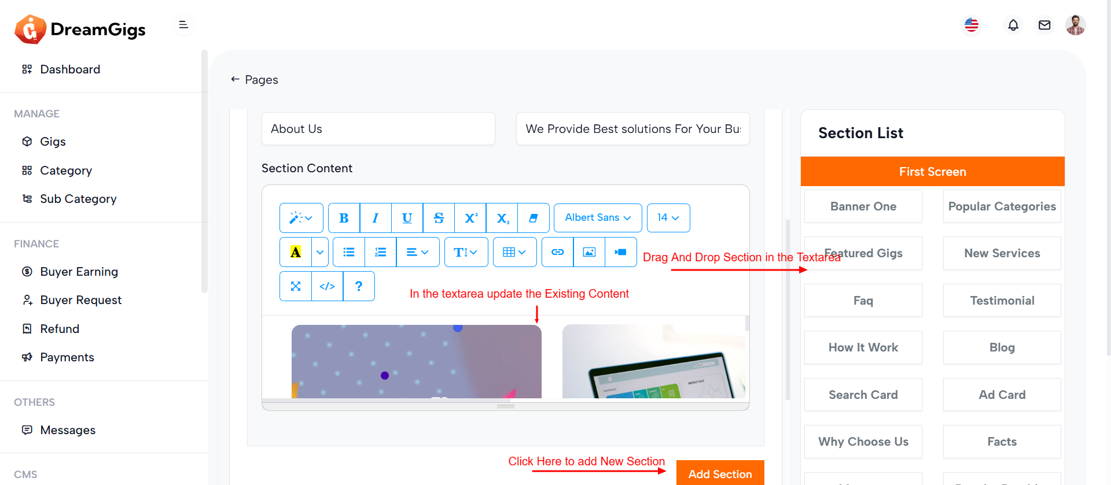Click the notification bell icon
1111x485 pixels.
(1013, 25)
